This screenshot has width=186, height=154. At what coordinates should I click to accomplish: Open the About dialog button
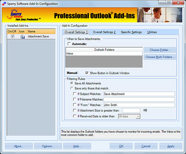click(19, 146)
